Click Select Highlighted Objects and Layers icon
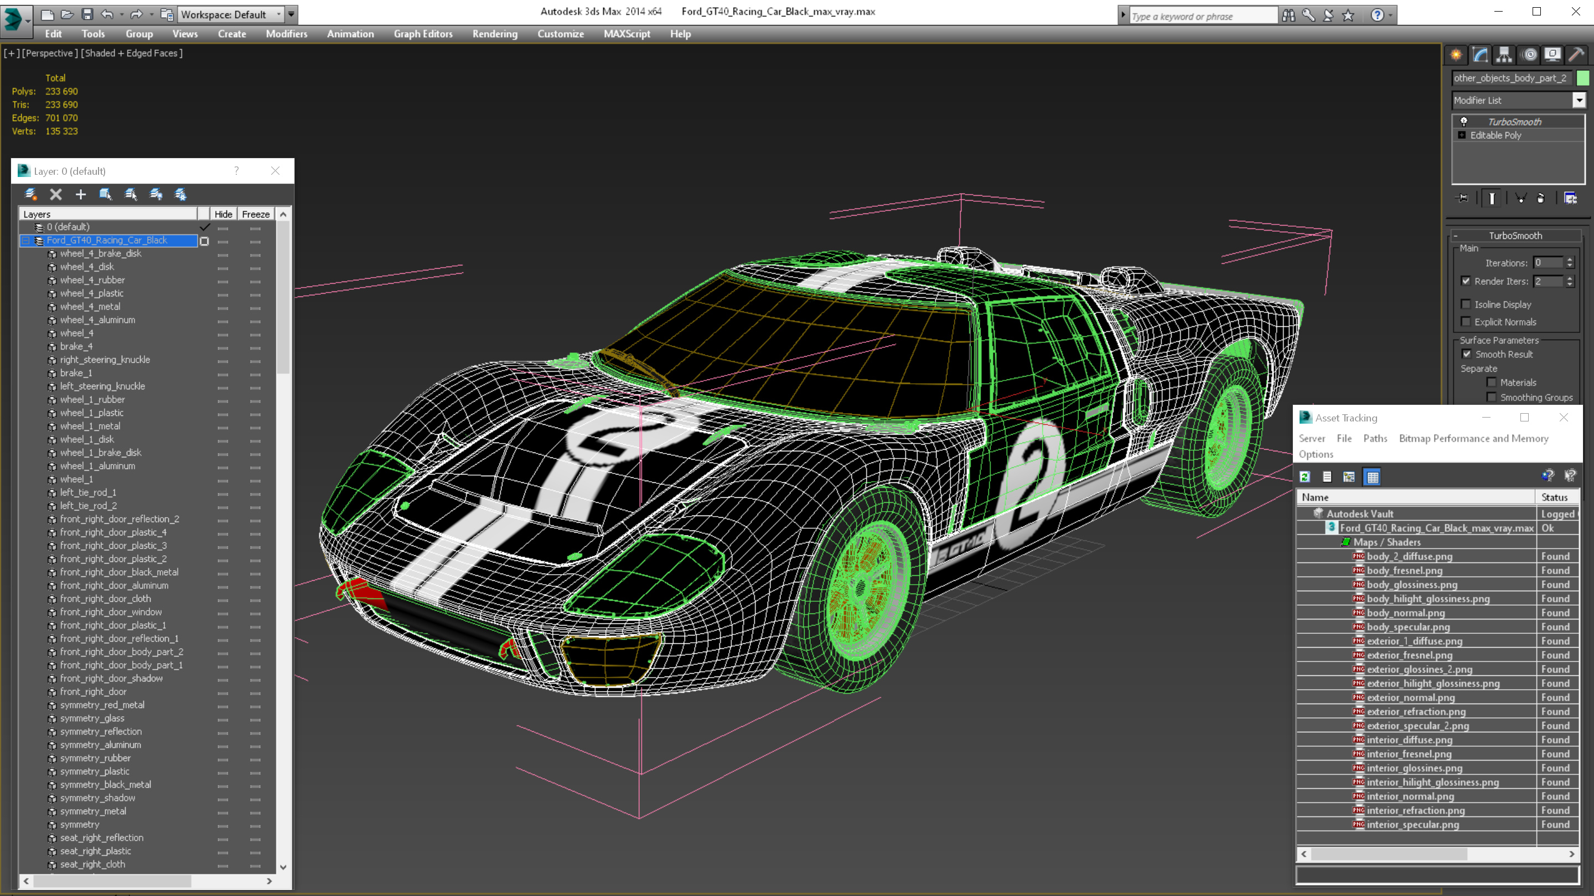 click(105, 194)
